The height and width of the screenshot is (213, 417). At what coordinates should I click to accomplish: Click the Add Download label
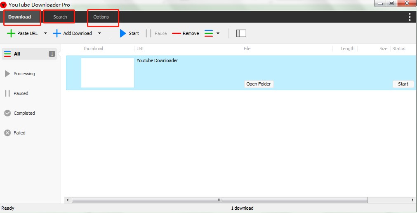[x=78, y=33]
